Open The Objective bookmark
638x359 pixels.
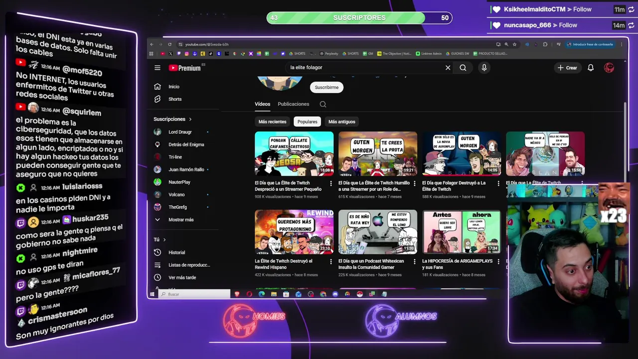(394, 53)
